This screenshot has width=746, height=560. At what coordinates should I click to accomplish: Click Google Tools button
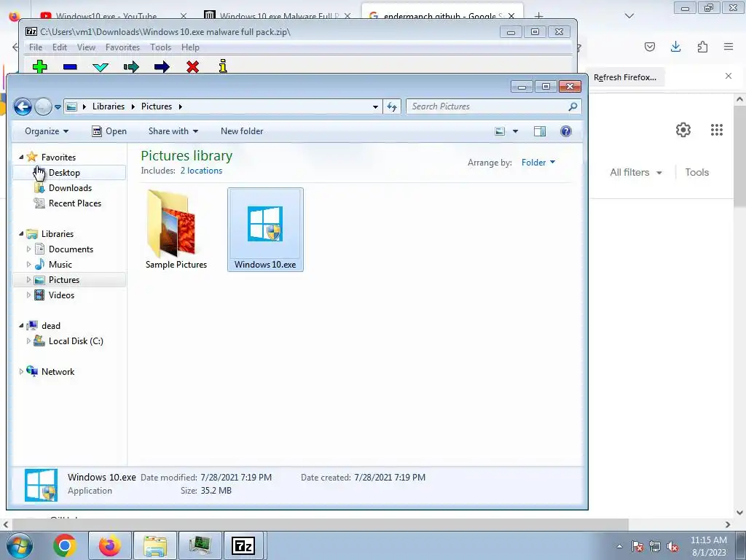click(697, 172)
